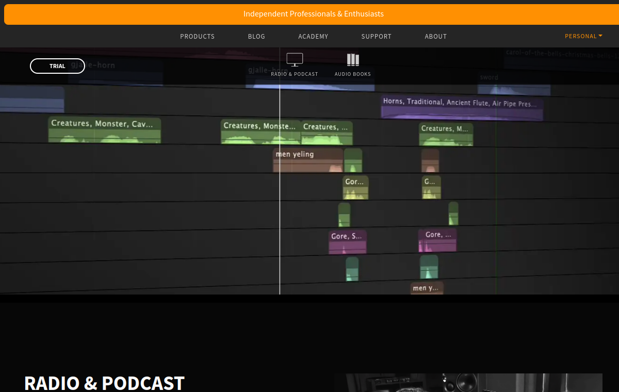Go to the BLOG page
The height and width of the screenshot is (392, 619).
[x=256, y=37]
